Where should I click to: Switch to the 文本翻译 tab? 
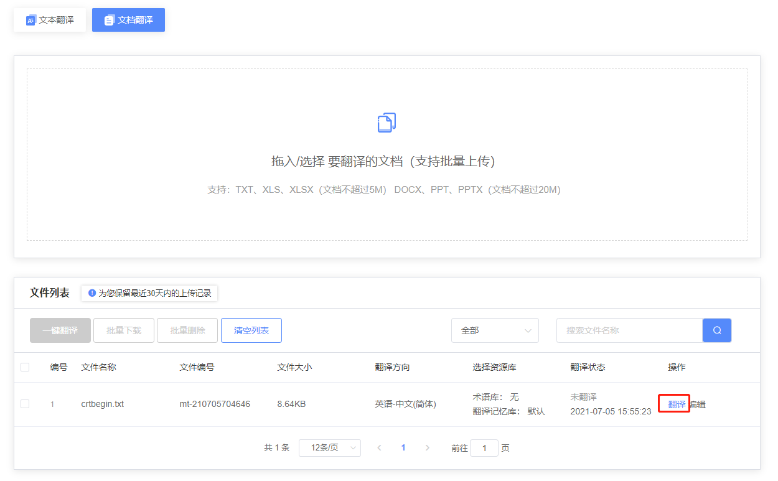(50, 20)
